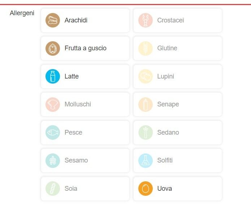Viewport: 251px width, 207px height.
Task: Select the Glutine allergen label
Action: tap(167, 48)
